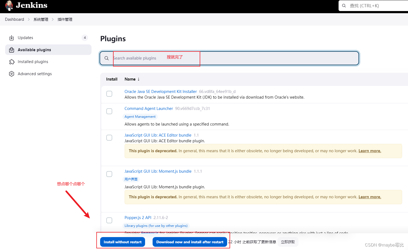
Task: Click the download arrow icon beside Updates
Action: [x=12, y=37]
